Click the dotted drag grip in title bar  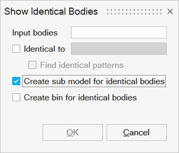coord(134,12)
